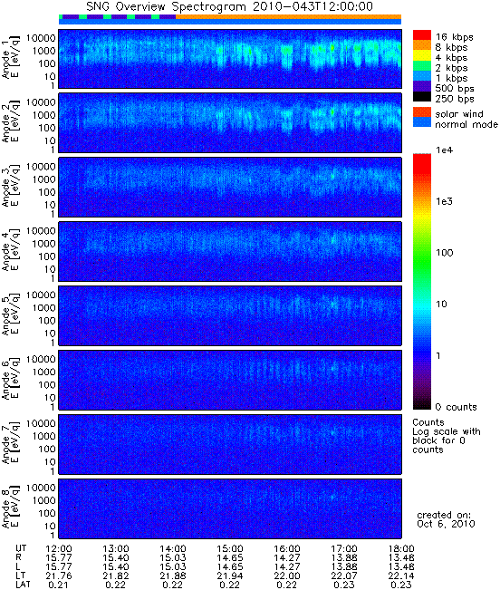Select the 500 bps purple swatch

coord(422,86)
